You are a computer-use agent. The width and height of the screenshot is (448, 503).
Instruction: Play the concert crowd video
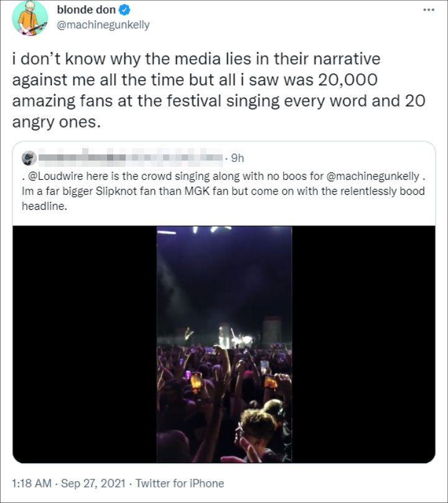click(224, 345)
